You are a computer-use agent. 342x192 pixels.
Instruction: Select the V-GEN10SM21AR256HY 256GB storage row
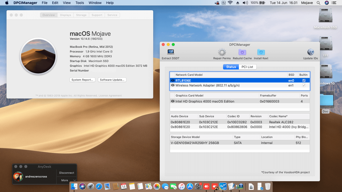[x=240, y=143]
